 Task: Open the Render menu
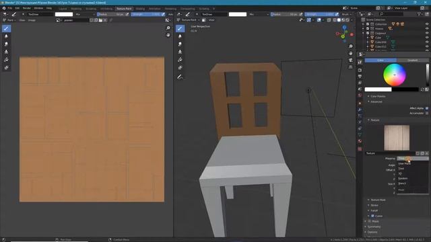[27, 8]
